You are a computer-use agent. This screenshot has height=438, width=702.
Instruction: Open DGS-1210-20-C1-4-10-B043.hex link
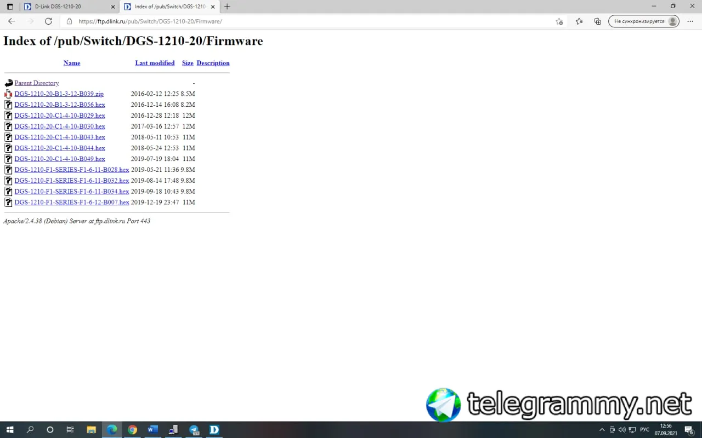(60, 137)
